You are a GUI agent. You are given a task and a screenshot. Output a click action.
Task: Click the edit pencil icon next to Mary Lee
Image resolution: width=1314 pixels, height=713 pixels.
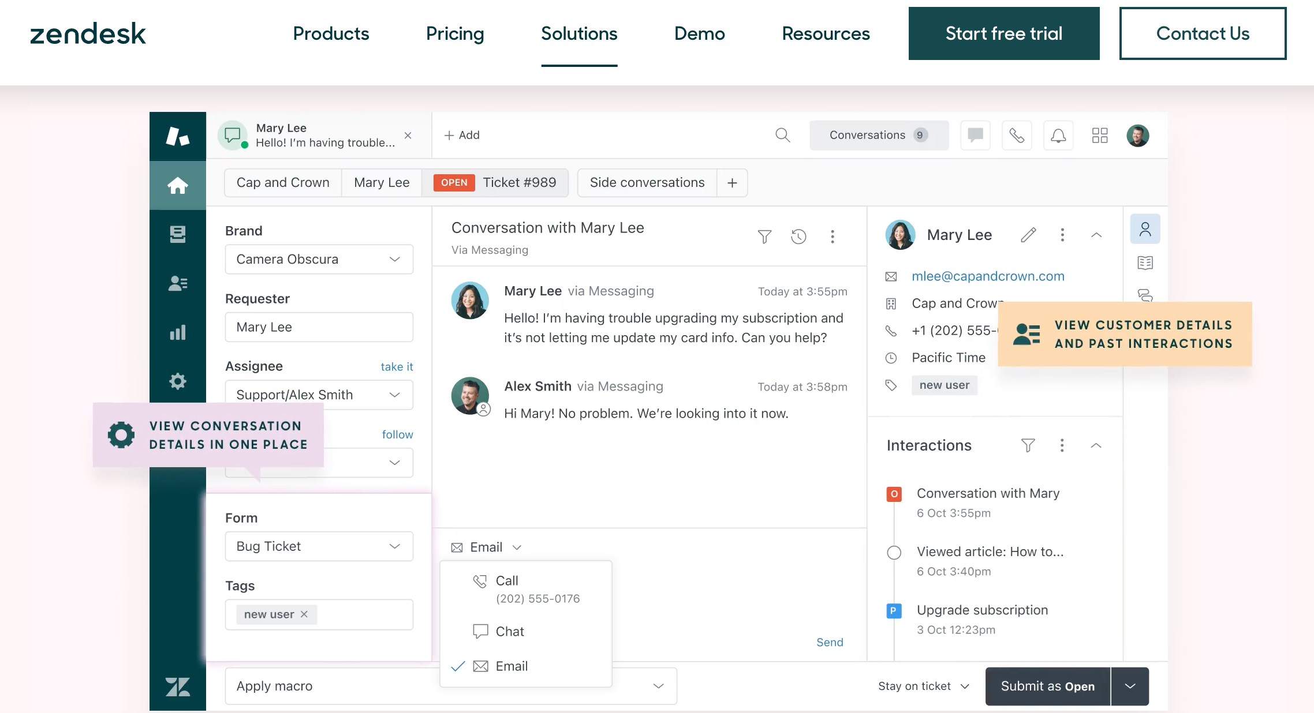(x=1029, y=235)
